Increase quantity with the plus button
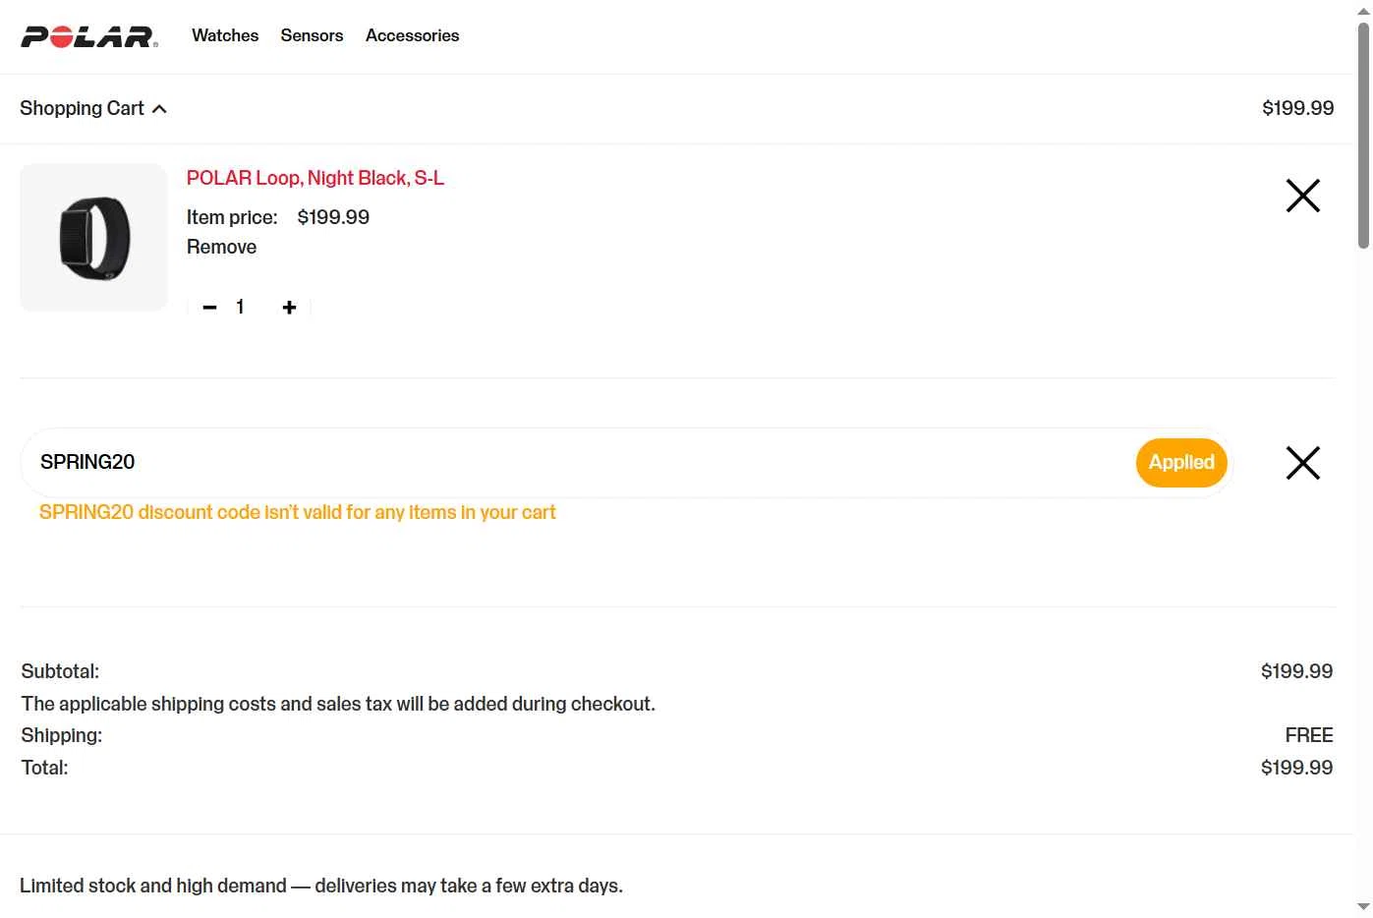Image resolution: width=1373 pixels, height=918 pixels. coord(289,308)
